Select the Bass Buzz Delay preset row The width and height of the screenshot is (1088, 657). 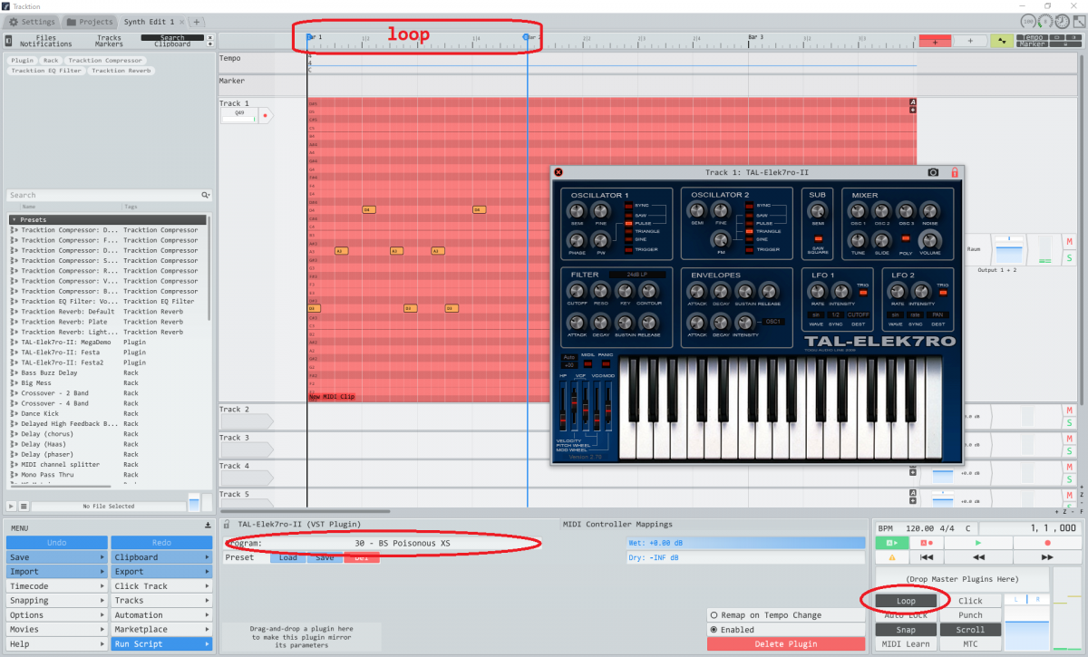click(108, 372)
